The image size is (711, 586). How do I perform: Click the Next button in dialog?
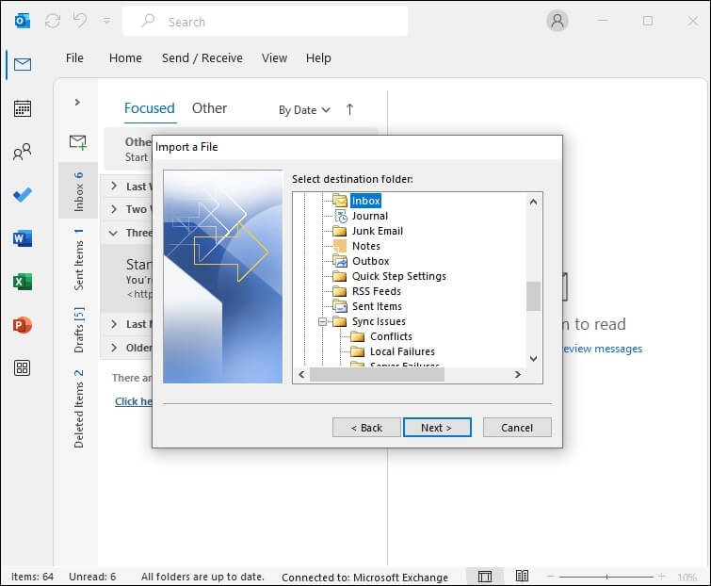click(437, 428)
